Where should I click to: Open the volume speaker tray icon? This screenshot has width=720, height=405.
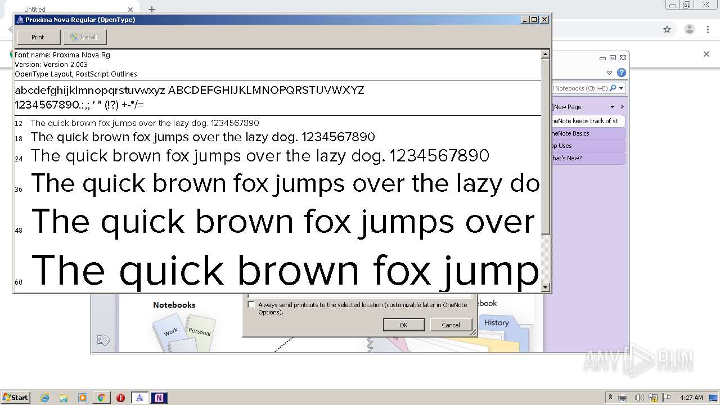click(x=638, y=398)
